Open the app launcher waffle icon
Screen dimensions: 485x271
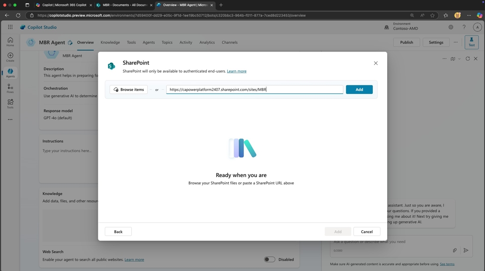10,27
